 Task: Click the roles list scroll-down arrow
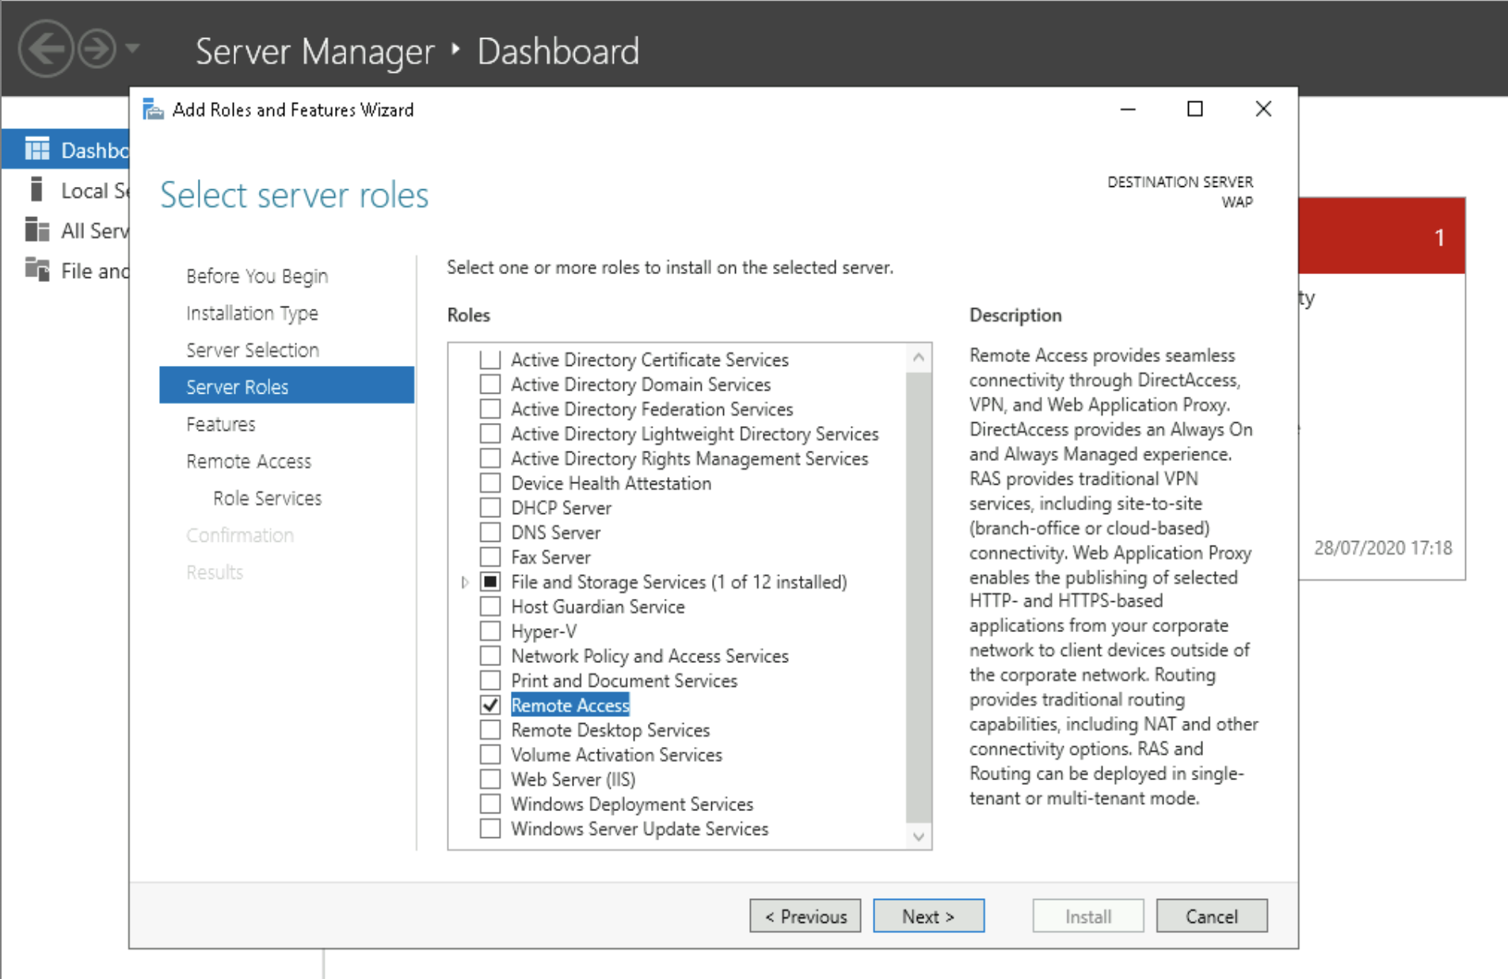[x=918, y=836]
